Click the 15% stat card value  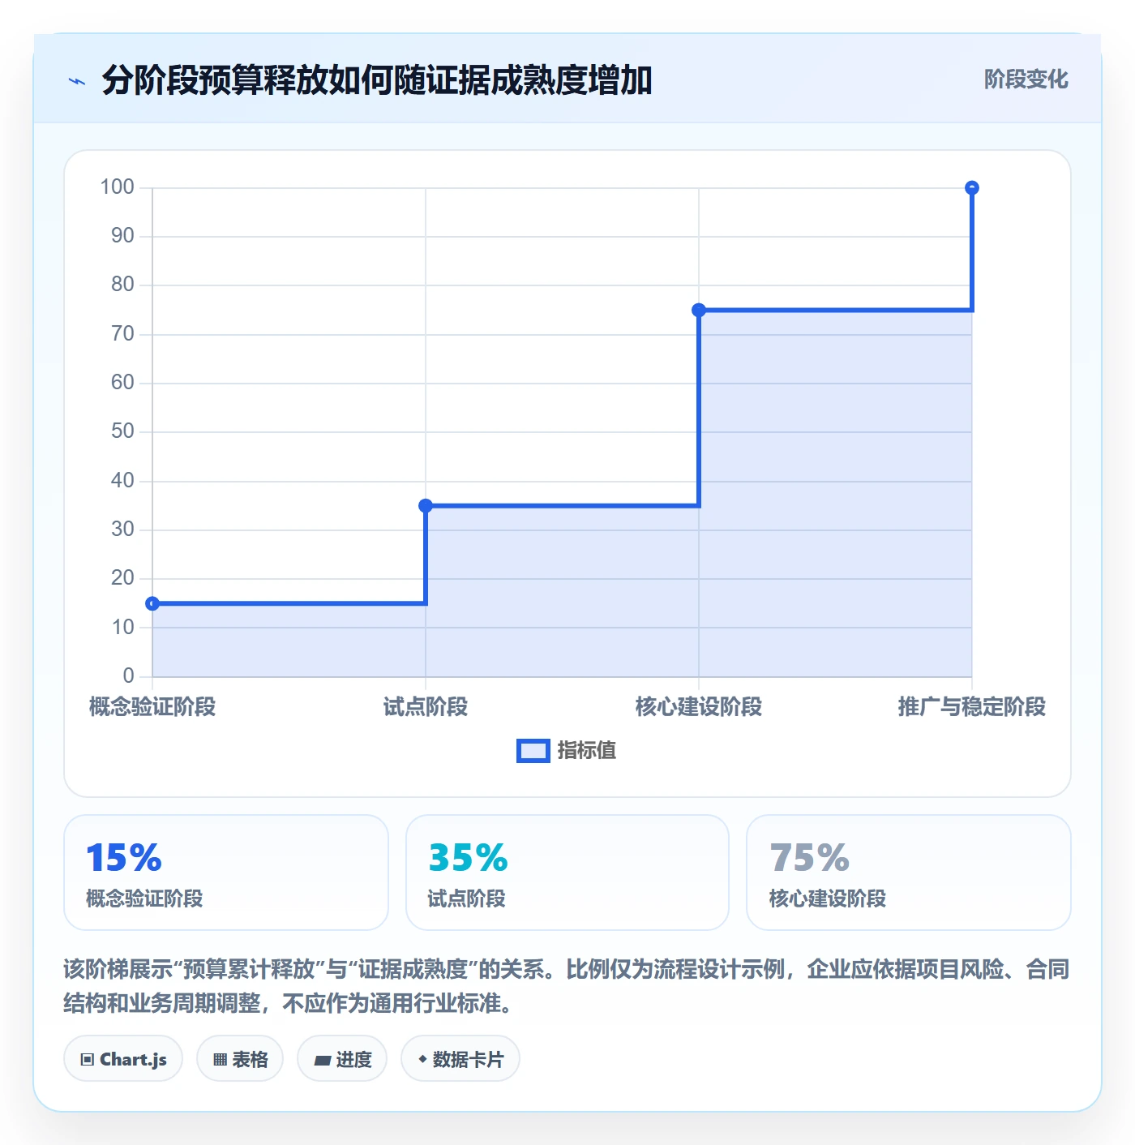(x=124, y=858)
